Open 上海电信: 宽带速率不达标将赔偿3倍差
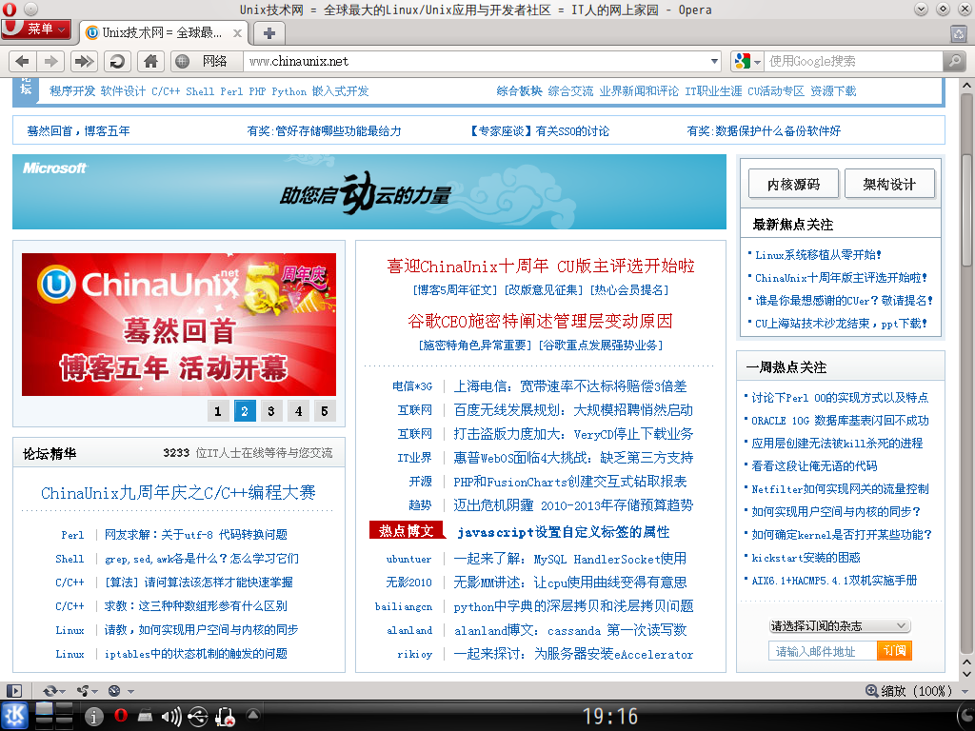This screenshot has width=975, height=731. click(x=569, y=386)
